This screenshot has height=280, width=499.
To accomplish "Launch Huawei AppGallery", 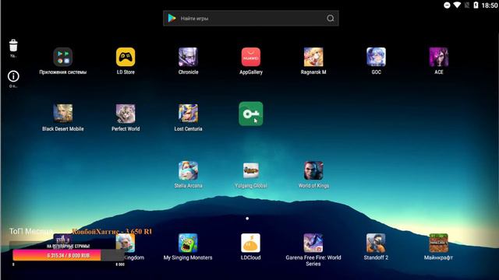I will 251,57.
